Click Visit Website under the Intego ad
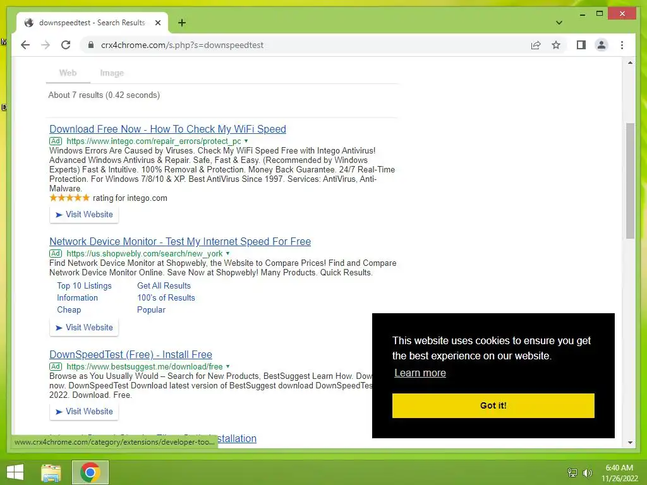 pos(84,215)
